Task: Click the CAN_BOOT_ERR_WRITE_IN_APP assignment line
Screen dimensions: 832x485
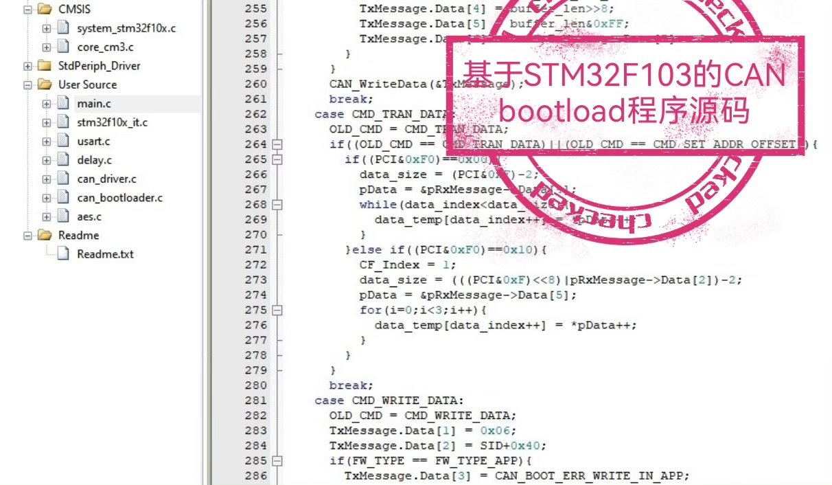Action: pos(517,475)
